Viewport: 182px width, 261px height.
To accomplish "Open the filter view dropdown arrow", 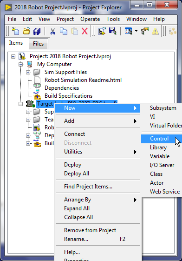I will tap(136, 31).
